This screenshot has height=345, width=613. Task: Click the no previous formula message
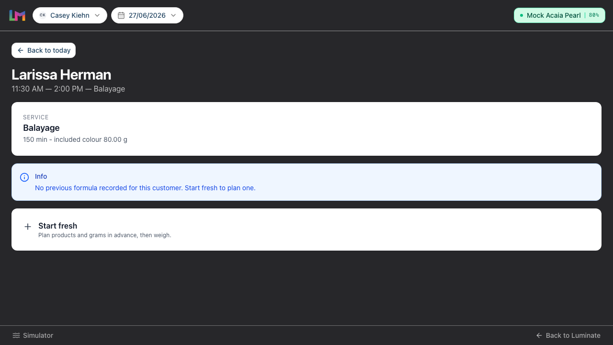(145, 188)
